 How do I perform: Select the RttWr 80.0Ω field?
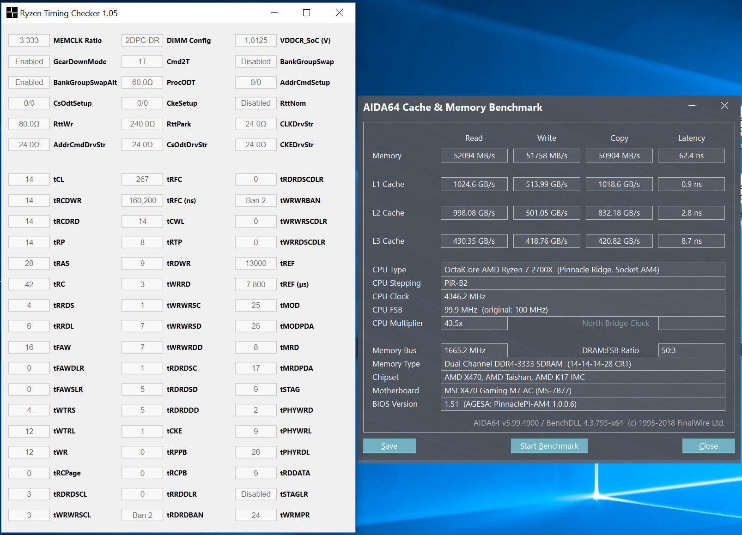coord(29,124)
